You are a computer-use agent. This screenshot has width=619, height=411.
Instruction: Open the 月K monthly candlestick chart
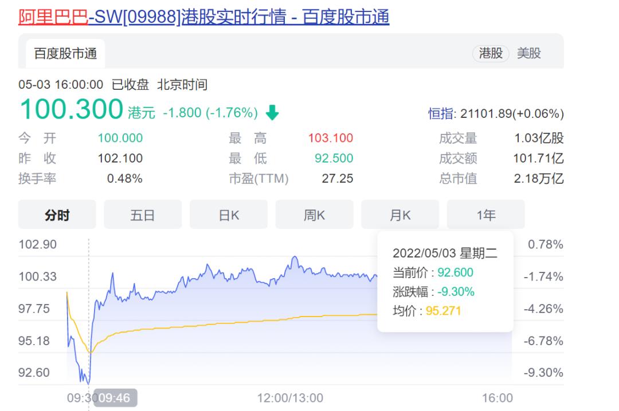pos(399,214)
